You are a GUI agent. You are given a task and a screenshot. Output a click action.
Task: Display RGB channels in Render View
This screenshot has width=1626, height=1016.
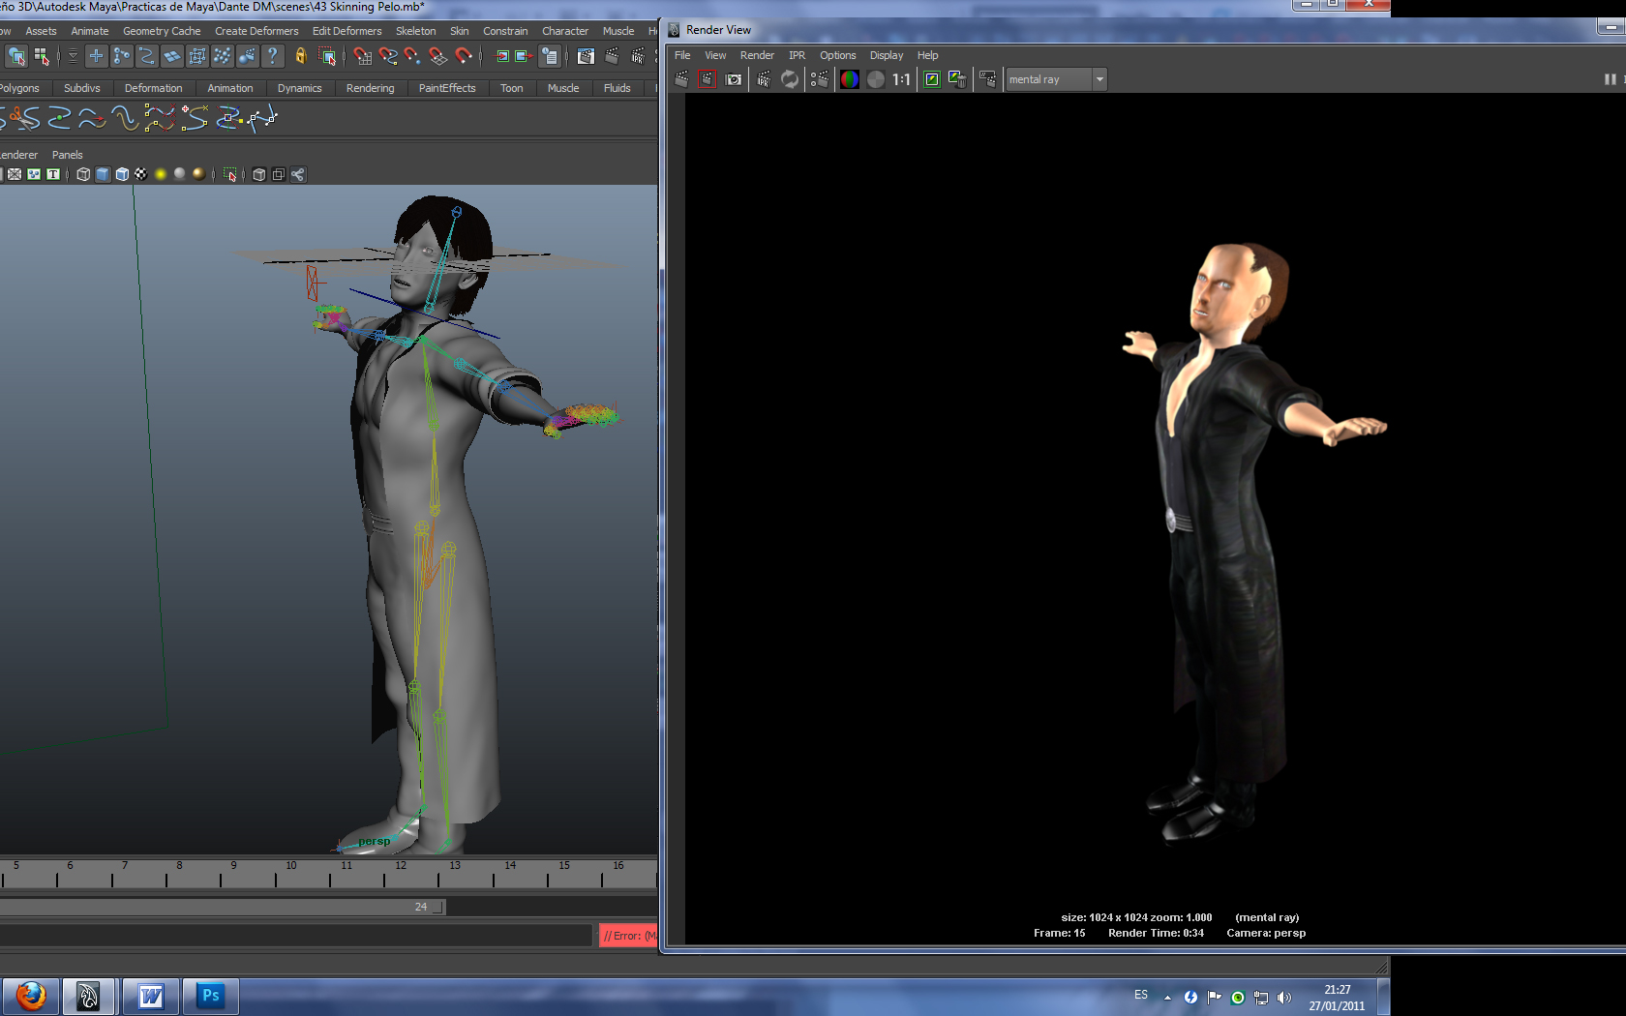[x=850, y=79]
